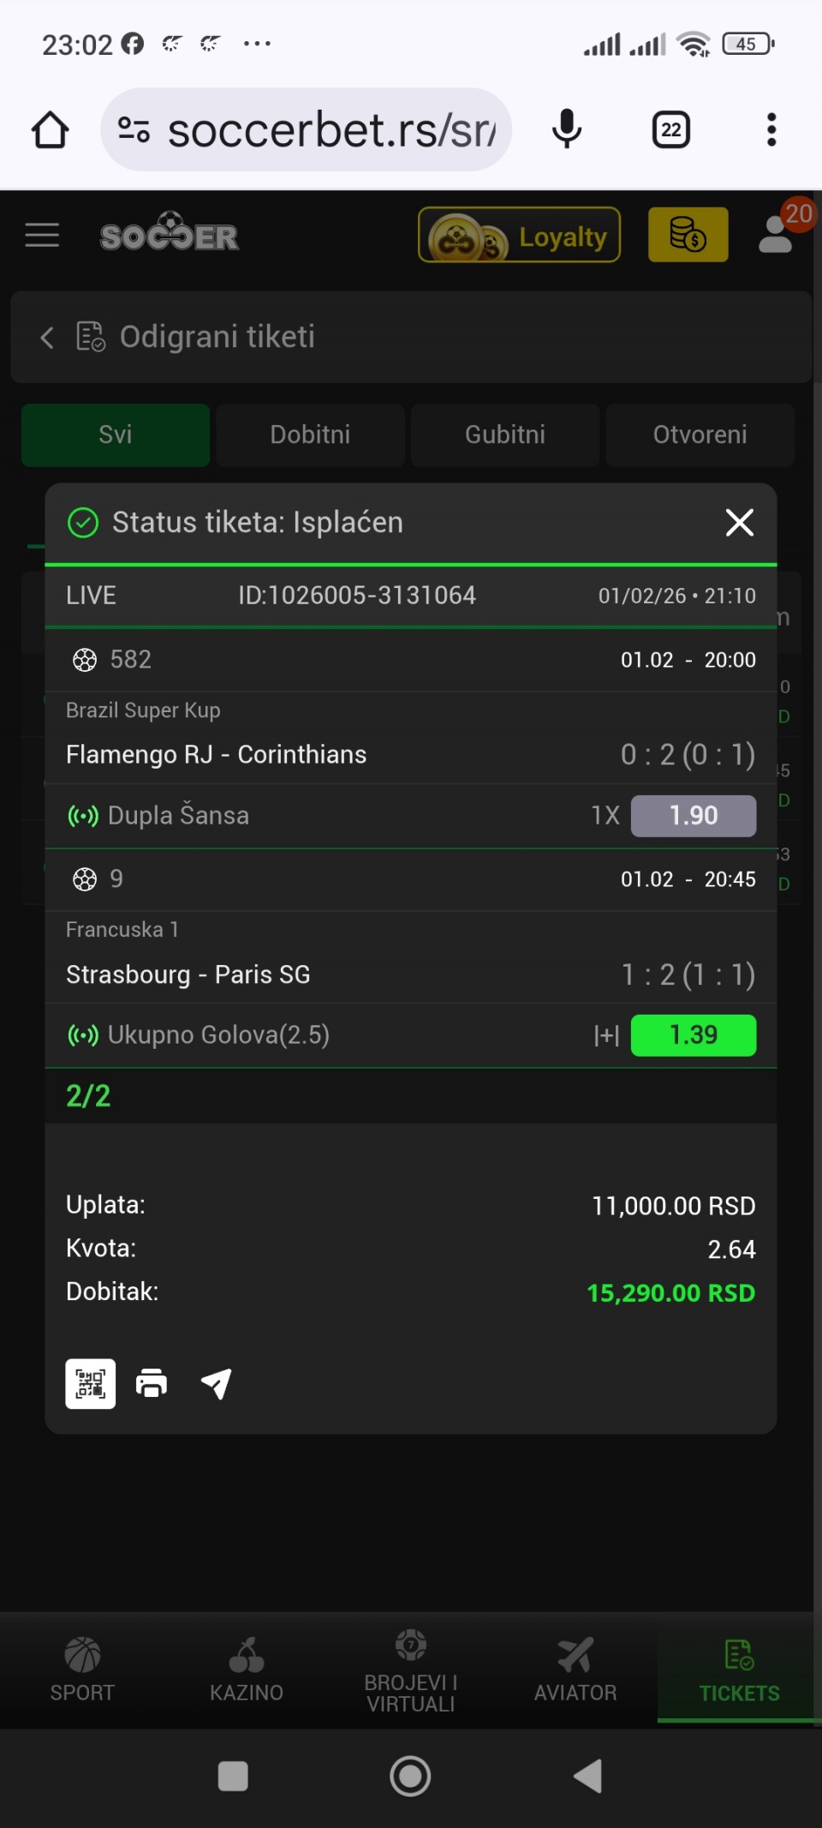Click the 1.90 odds box
Viewport: 822px width, 1828px height.
(x=694, y=815)
